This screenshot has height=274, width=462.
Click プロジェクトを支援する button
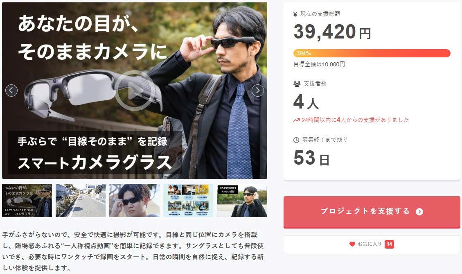tap(372, 212)
